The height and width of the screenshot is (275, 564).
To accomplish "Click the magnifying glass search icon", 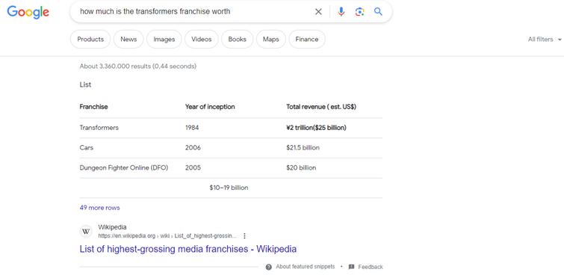I will pos(378,11).
